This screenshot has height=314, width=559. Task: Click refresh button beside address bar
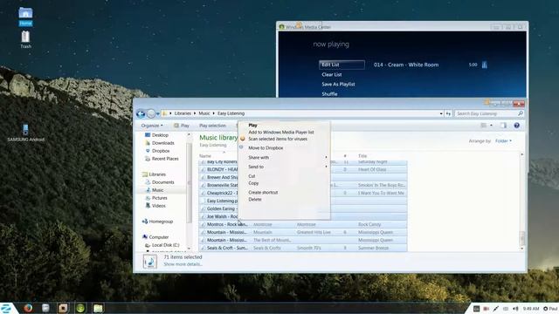[x=448, y=113]
